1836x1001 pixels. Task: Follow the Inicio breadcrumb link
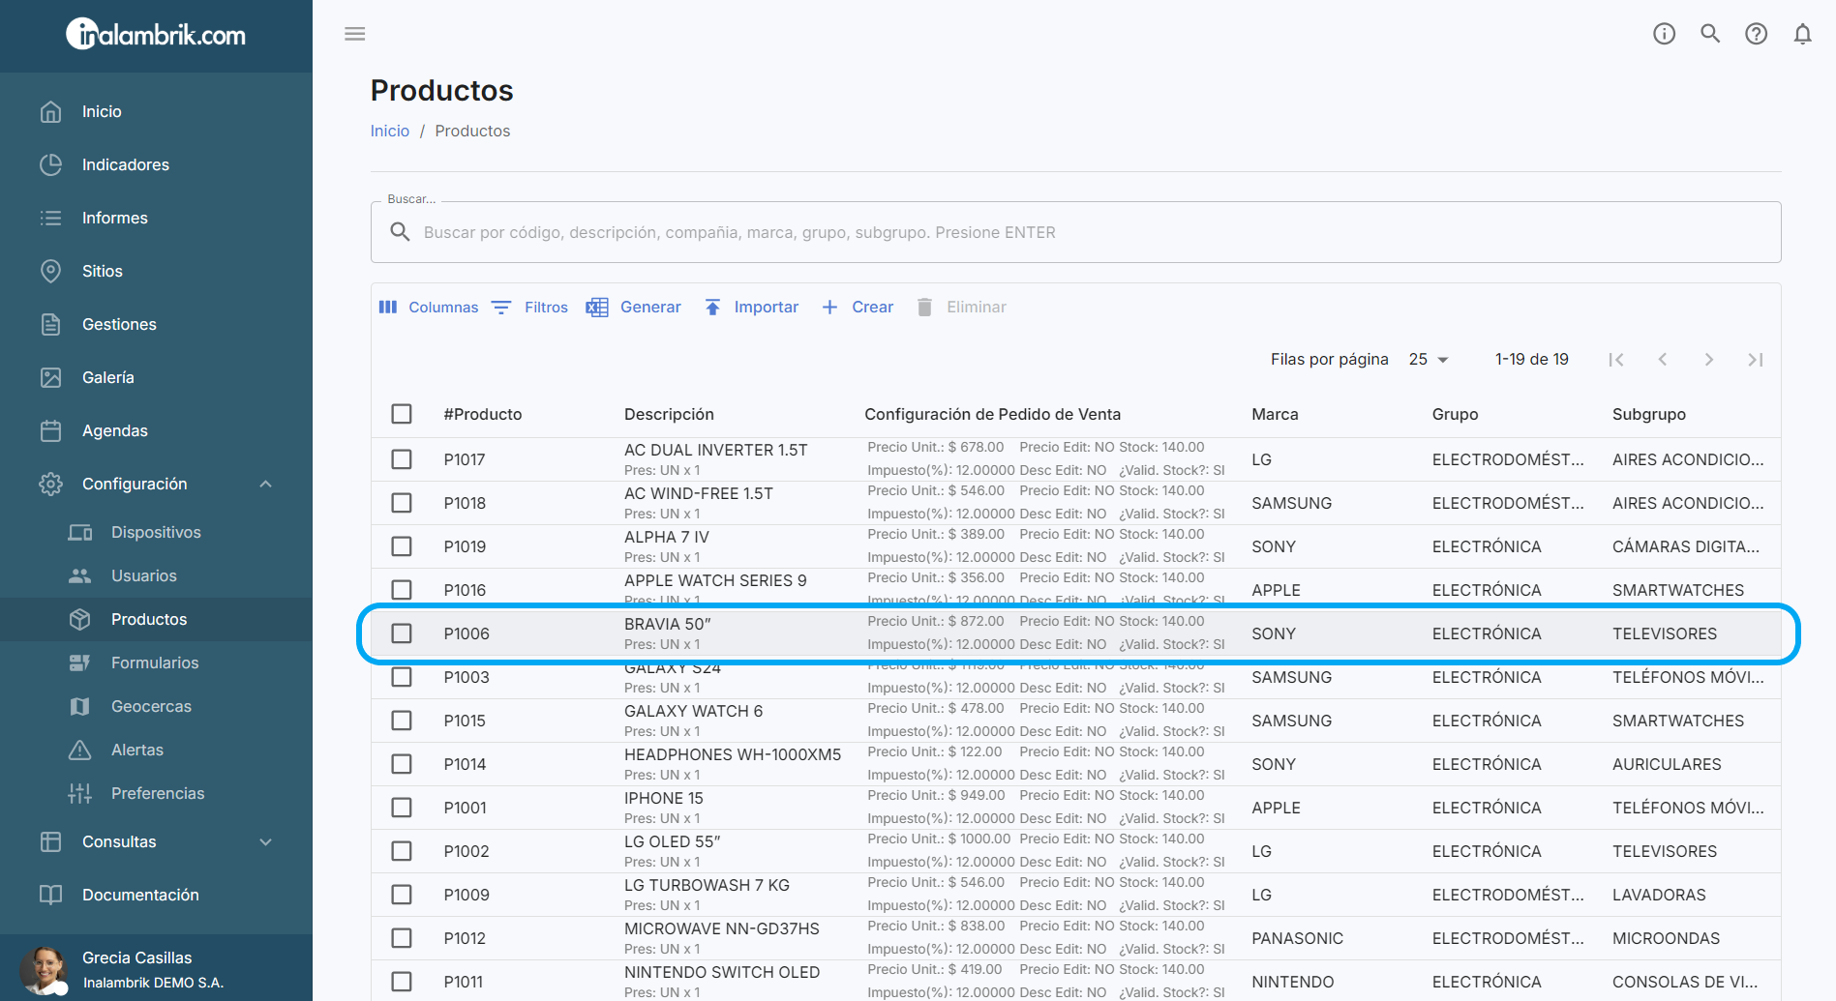[x=390, y=131]
